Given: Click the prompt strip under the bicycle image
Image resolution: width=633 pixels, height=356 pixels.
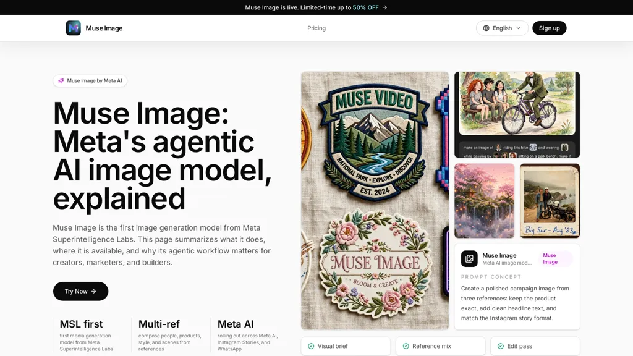Looking at the screenshot, I should pyautogui.click(x=517, y=150).
